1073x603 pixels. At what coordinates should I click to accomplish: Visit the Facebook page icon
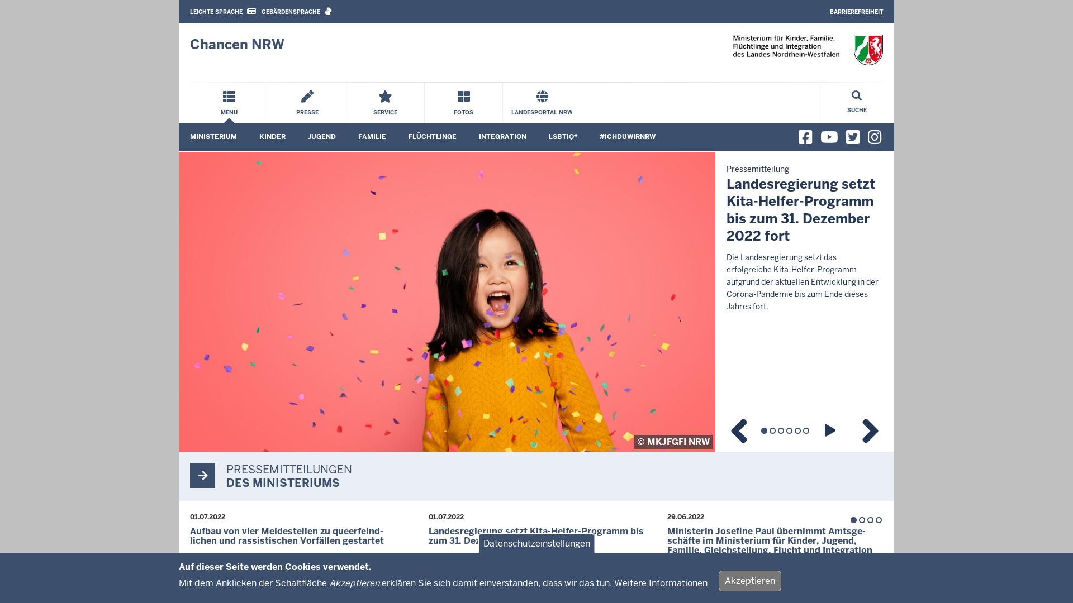pos(805,137)
